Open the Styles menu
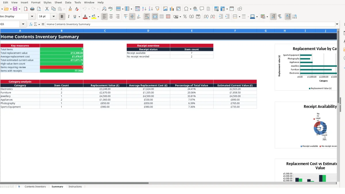Image resolution: width=345 pixels, height=194 pixels. (47, 2)
